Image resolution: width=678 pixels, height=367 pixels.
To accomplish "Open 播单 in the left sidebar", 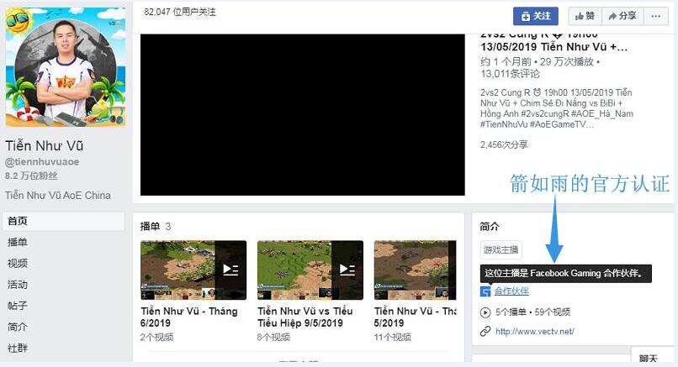I will point(18,242).
